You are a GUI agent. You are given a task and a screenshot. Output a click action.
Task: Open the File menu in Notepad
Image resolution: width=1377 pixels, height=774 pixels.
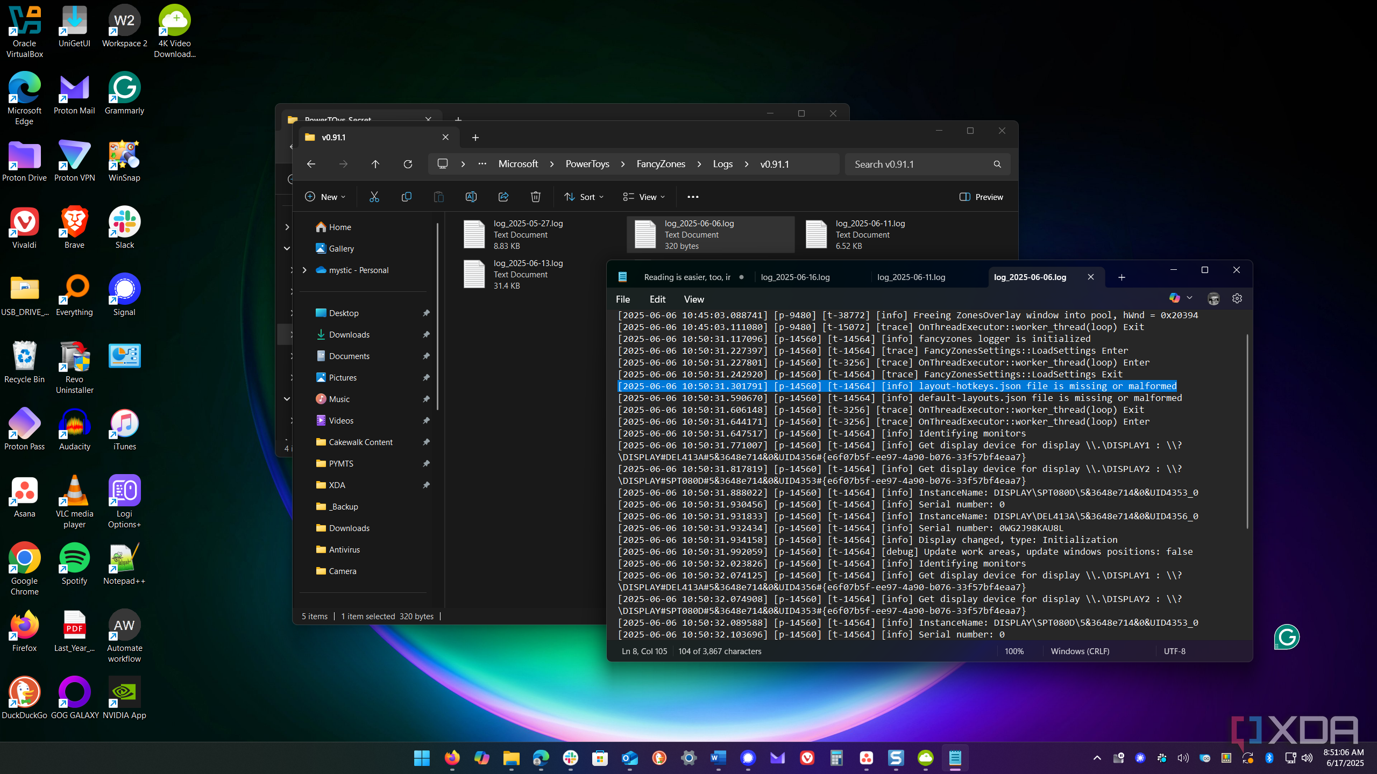(623, 299)
